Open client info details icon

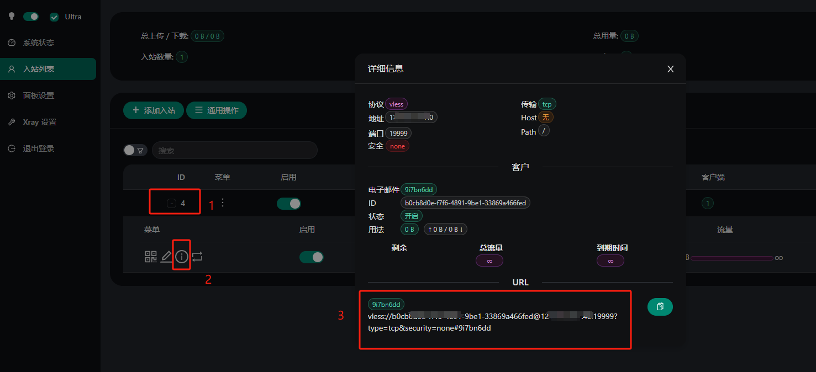click(x=182, y=257)
